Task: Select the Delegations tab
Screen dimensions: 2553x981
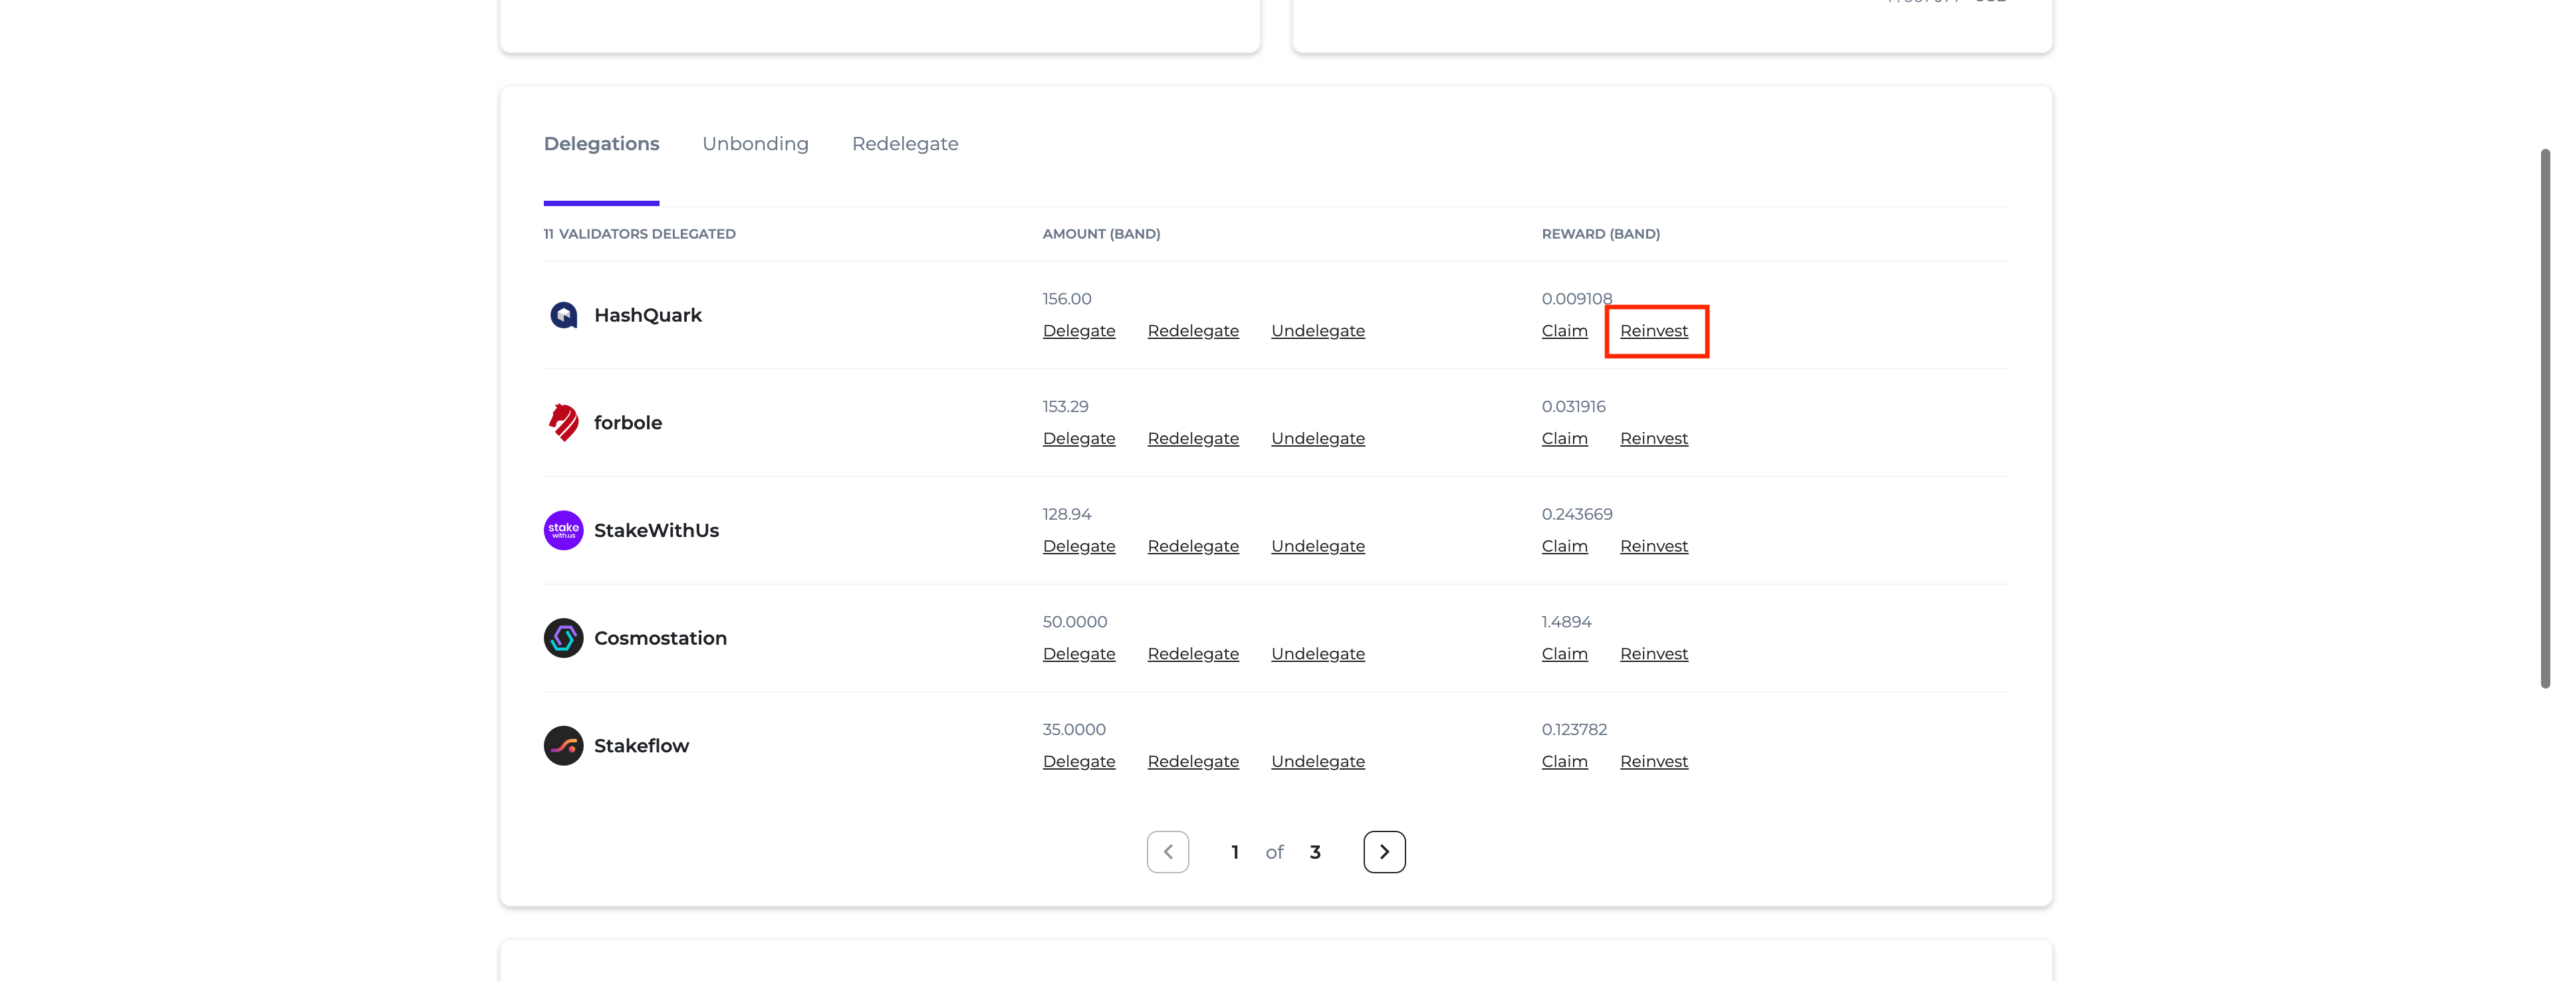Action: tap(602, 144)
